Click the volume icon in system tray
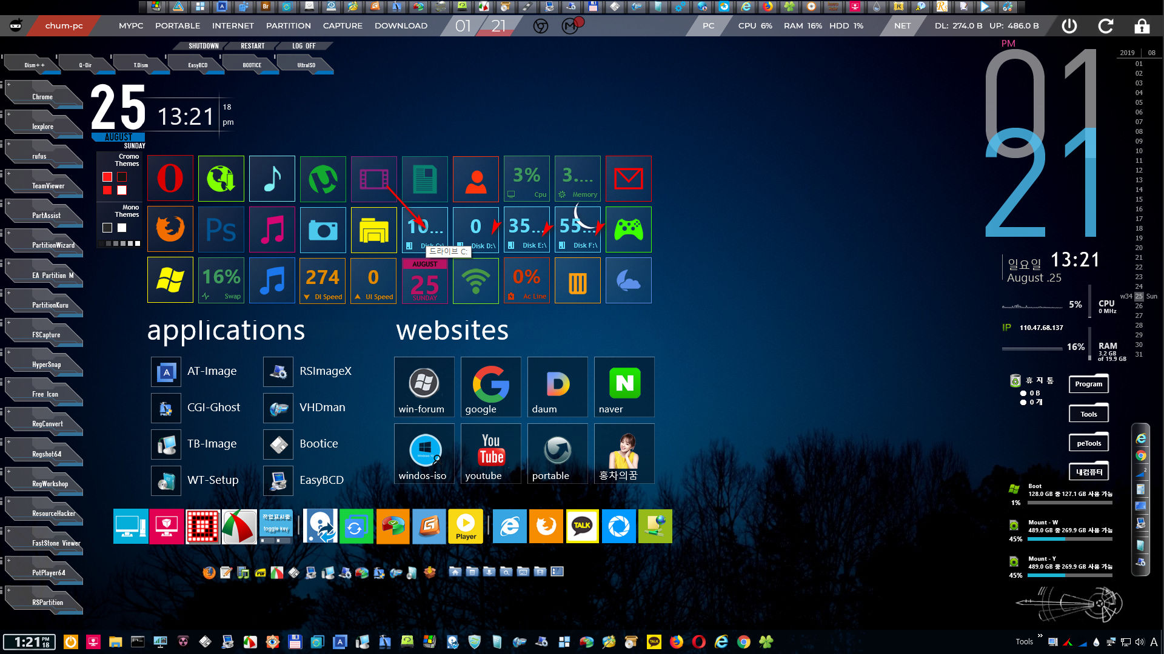Screen dimensions: 1164x654 [1140, 642]
